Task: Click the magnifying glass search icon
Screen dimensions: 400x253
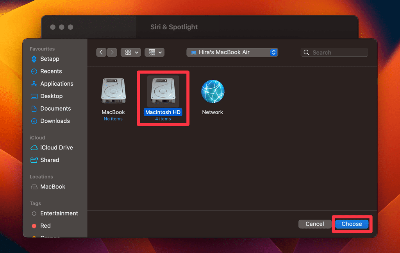Action: 306,52
